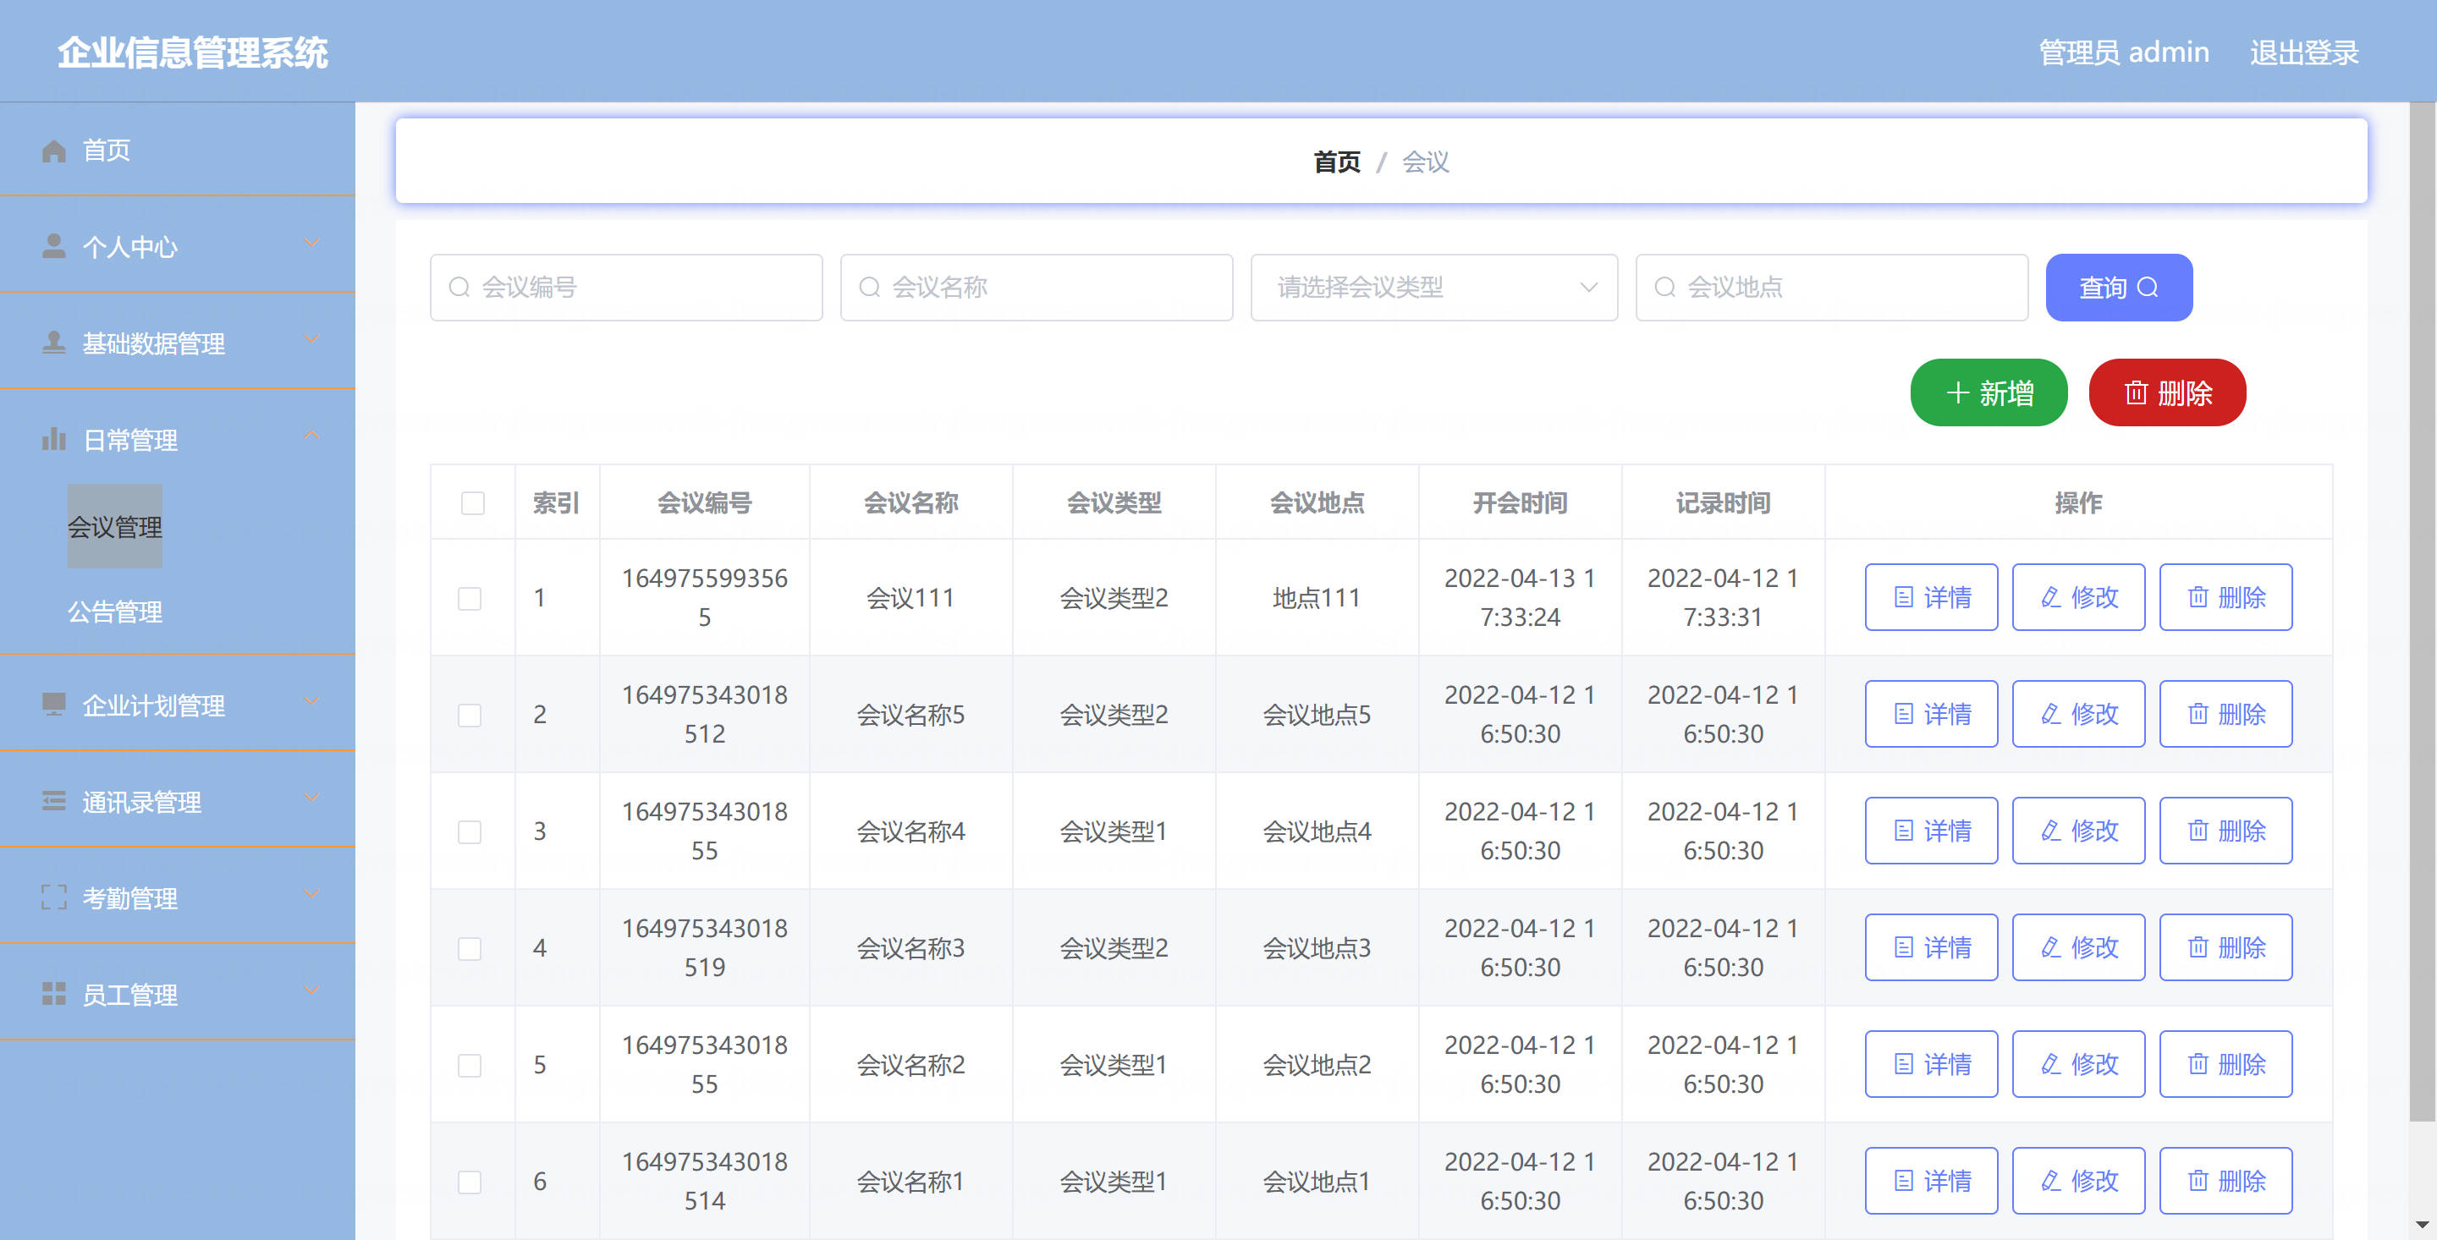Check the box for row 会议名称2
The height and width of the screenshot is (1240, 2437).
coord(470,1065)
